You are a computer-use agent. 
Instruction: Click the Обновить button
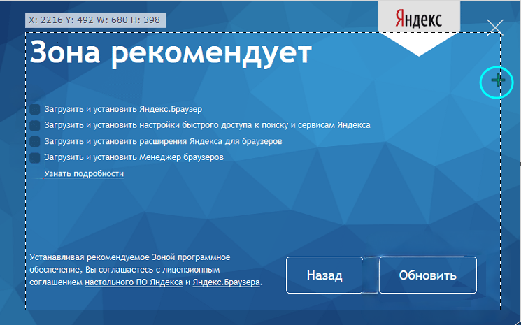428,275
